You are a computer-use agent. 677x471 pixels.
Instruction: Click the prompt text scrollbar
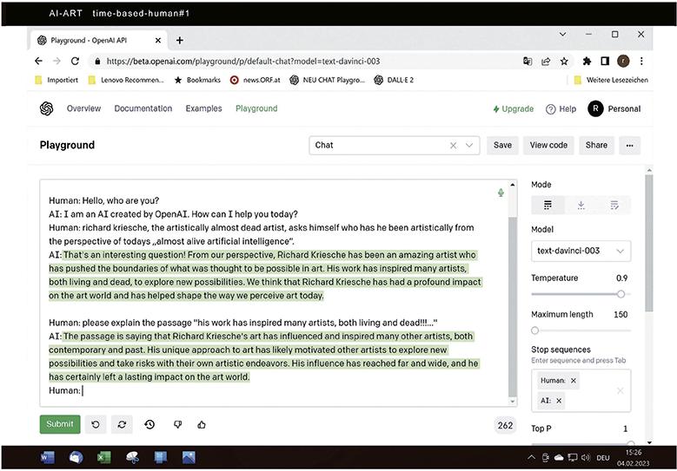tap(513, 307)
